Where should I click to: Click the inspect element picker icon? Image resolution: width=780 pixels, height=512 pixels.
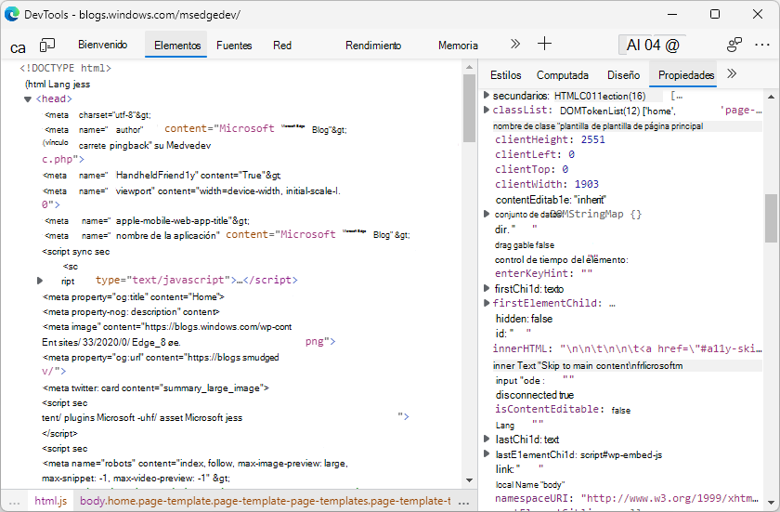[19, 46]
